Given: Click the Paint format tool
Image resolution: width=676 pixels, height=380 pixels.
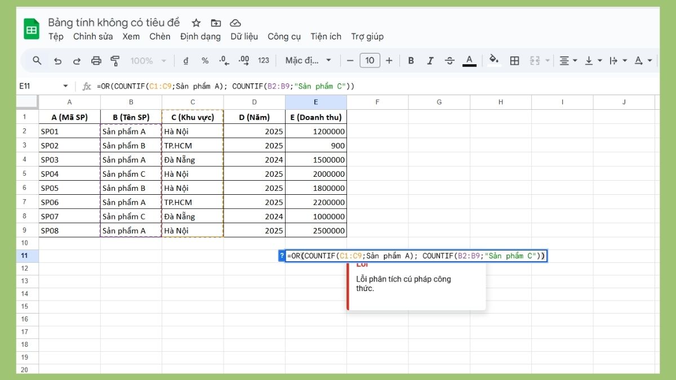Looking at the screenshot, I should point(114,60).
